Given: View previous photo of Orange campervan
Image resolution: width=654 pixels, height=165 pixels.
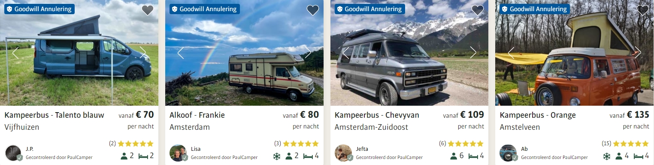Looking at the screenshot, I should [x=511, y=52].
